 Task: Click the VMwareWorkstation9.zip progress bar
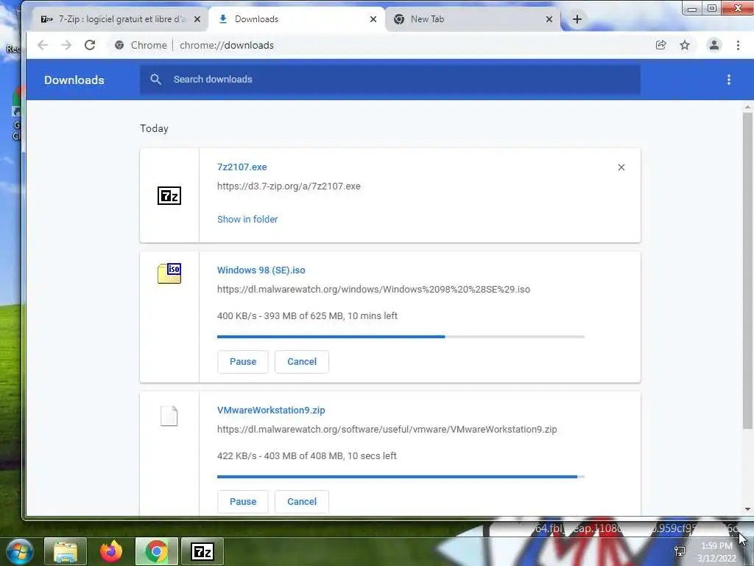[401, 477]
